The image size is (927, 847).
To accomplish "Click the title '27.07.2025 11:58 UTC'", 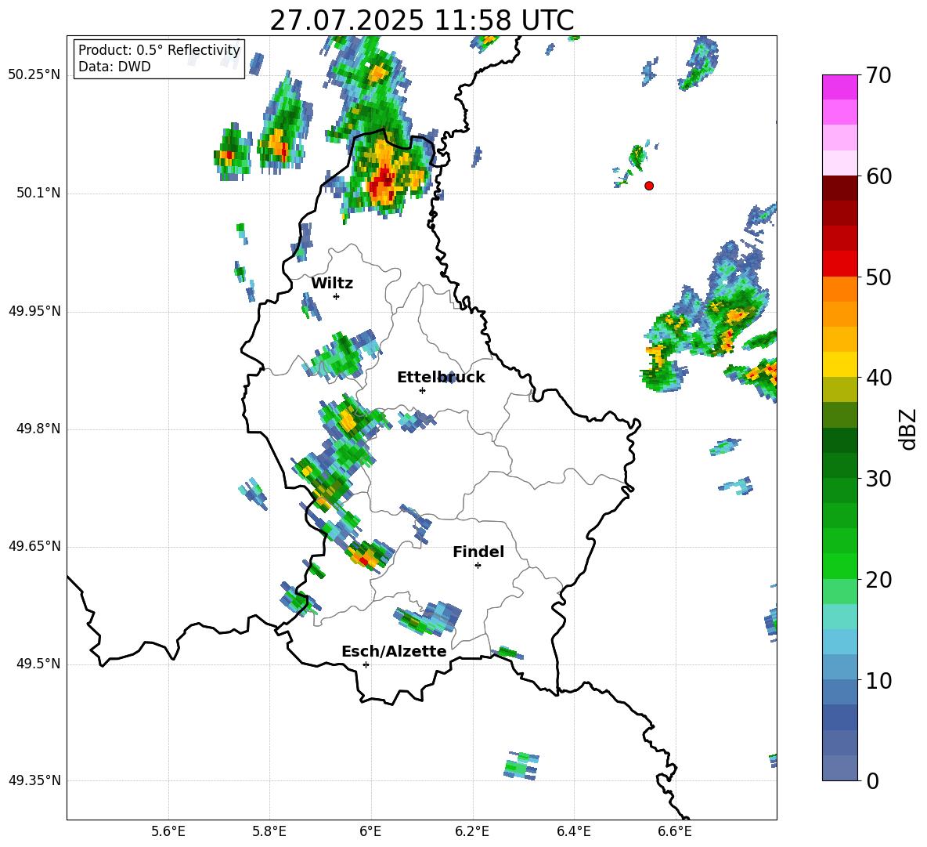I will [421, 20].
